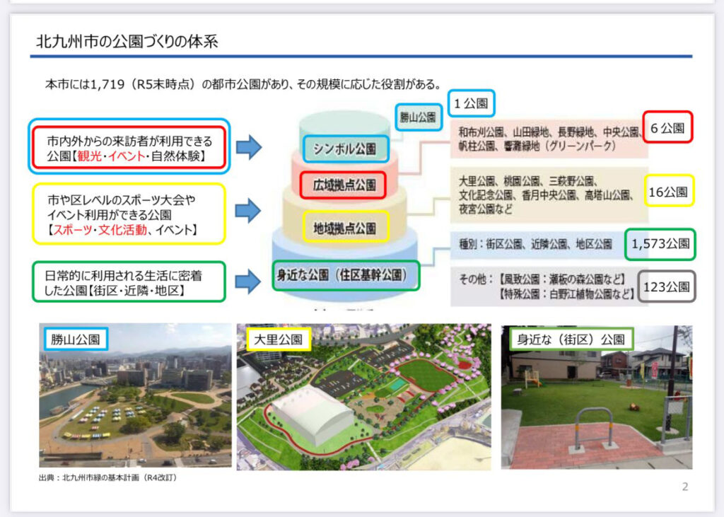Click the シンボル公園 label on the cake diagram
724x517 pixels.
(345, 149)
